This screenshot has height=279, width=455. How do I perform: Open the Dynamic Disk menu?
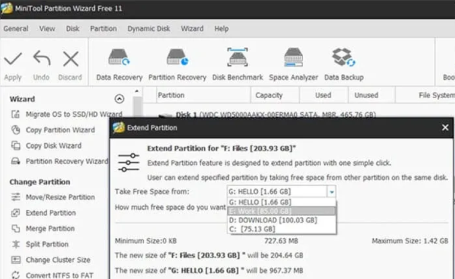149,29
